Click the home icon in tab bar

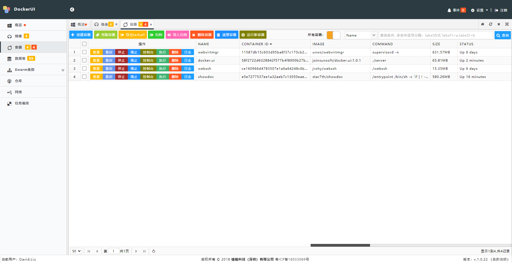pyautogui.click(x=482, y=24)
